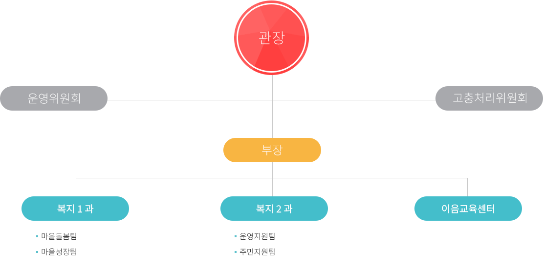Click the vertical connector line above 복지 1 과

click(x=76, y=187)
